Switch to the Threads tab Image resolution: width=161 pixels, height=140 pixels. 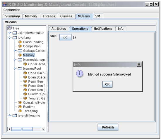pyautogui.click(x=49, y=16)
